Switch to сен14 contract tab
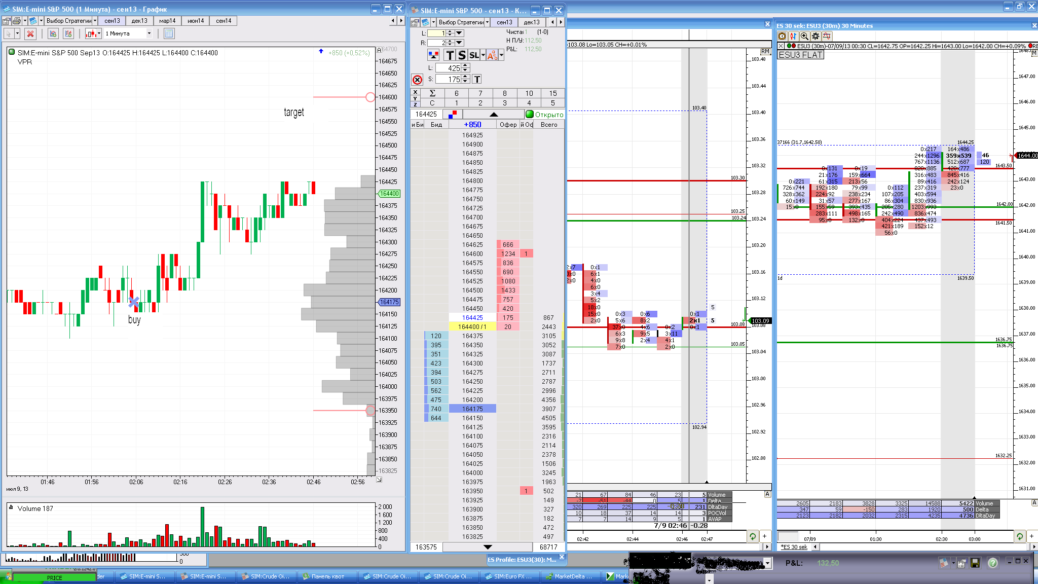This screenshot has width=1038, height=584. coord(224,21)
